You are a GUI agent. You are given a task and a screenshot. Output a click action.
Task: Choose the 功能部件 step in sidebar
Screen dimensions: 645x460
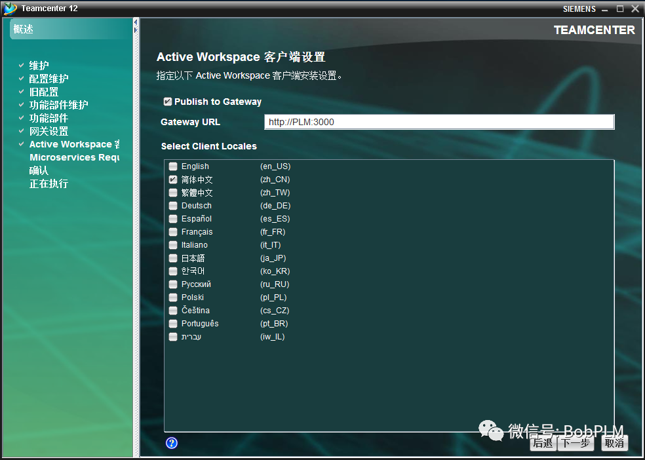(49, 118)
